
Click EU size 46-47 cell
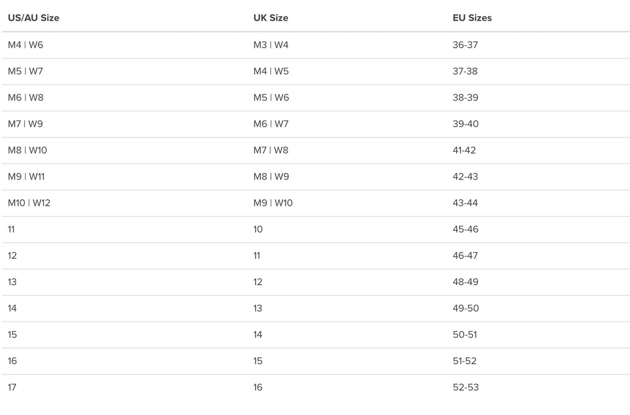[465, 256]
